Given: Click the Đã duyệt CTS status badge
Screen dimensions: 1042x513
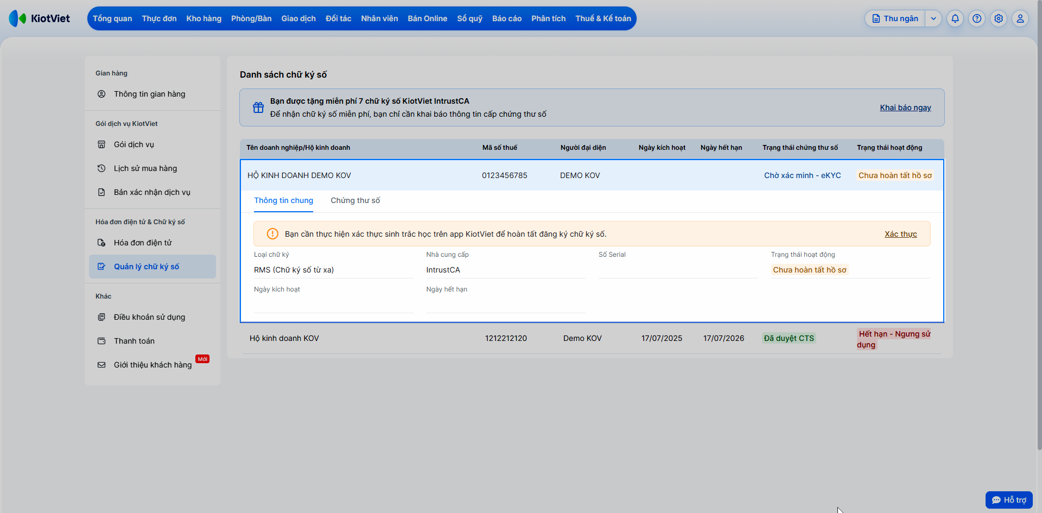Looking at the screenshot, I should pyautogui.click(x=789, y=338).
